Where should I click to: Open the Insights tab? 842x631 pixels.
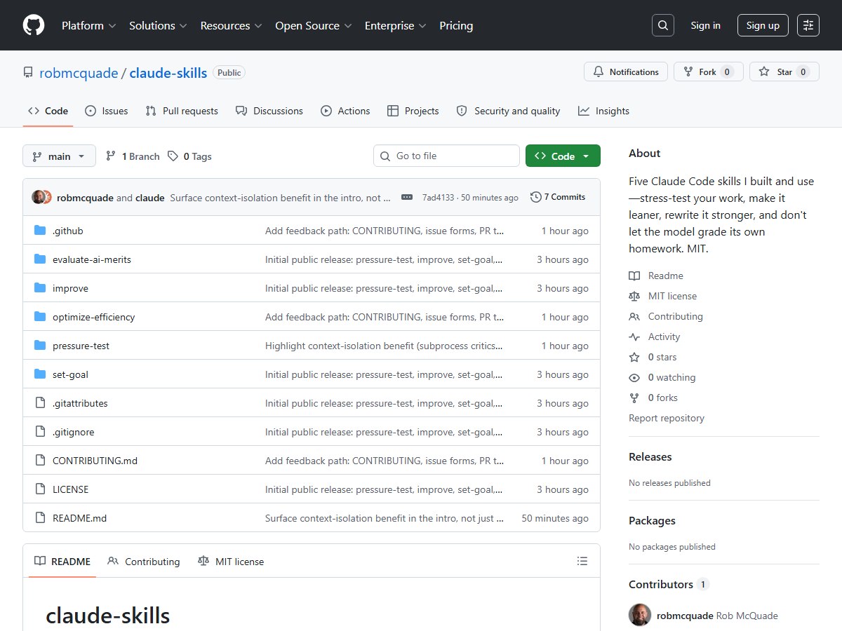(x=603, y=111)
